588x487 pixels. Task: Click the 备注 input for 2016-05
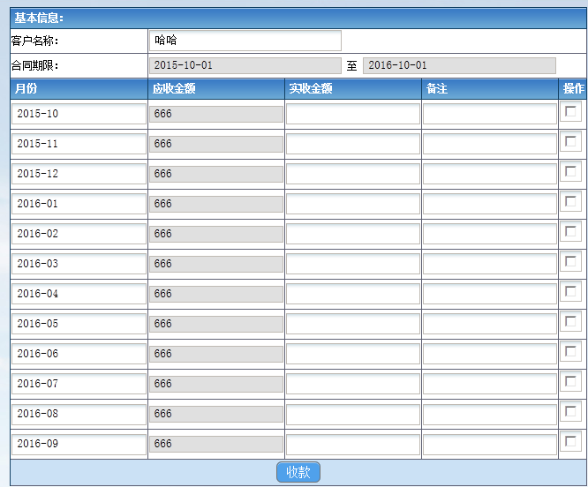[490, 324]
